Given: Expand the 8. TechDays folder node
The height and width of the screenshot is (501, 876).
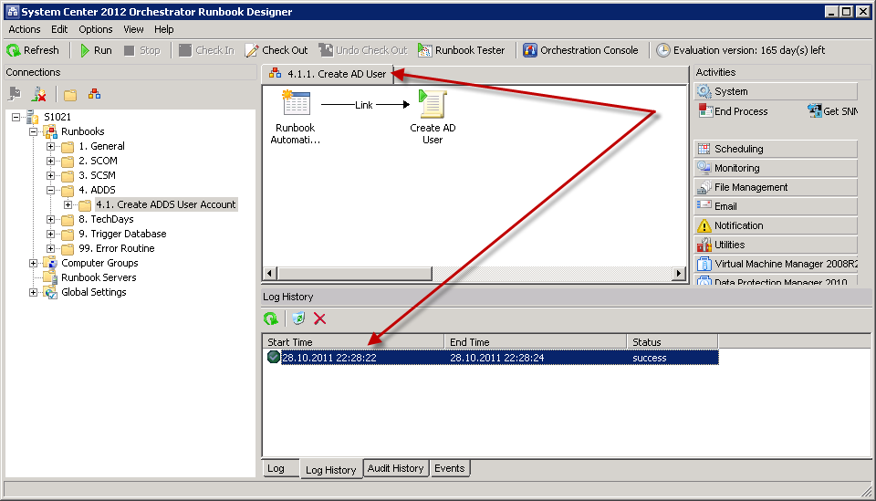Looking at the screenshot, I should pyautogui.click(x=51, y=219).
